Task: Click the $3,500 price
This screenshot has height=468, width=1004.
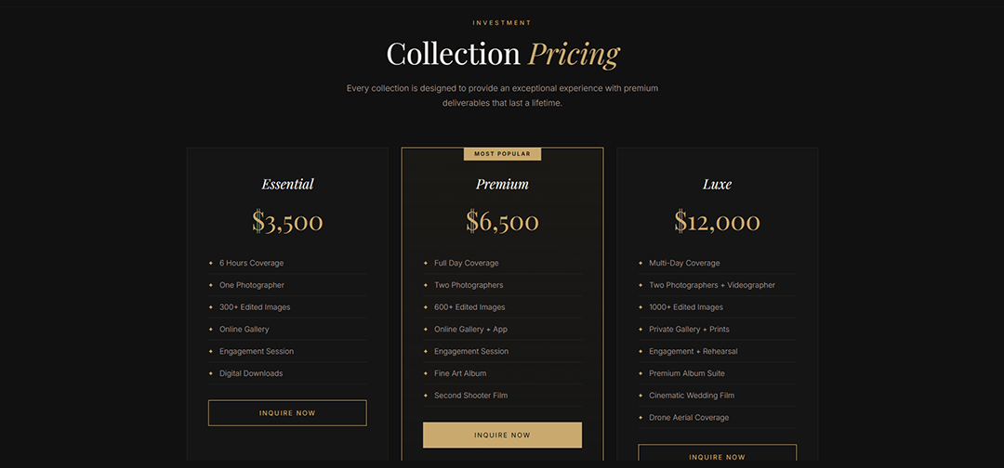Action: click(287, 222)
